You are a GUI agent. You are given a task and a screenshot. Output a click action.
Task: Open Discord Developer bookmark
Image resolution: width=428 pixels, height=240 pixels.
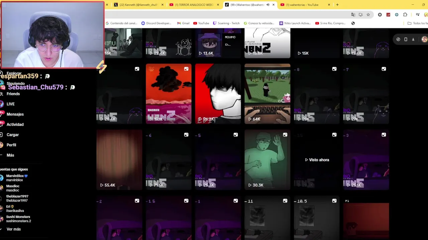(156, 23)
